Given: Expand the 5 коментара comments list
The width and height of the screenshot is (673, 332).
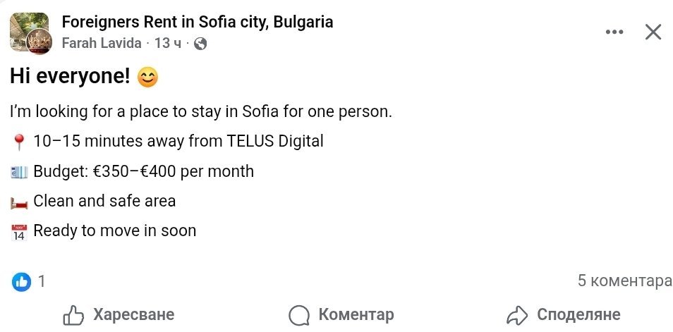Looking at the screenshot, I should tap(624, 281).
